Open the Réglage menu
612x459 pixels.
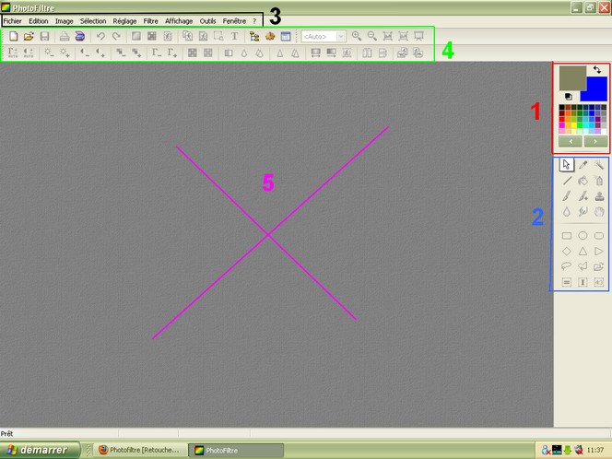point(124,20)
